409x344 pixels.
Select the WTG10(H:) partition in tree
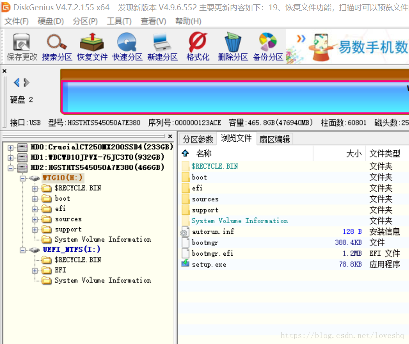(x=63, y=178)
